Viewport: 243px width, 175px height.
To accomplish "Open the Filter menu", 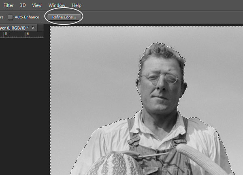I will (9, 5).
